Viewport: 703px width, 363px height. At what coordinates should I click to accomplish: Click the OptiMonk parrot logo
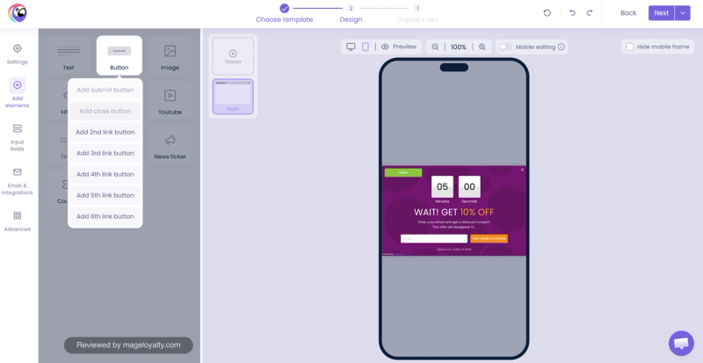click(x=17, y=13)
